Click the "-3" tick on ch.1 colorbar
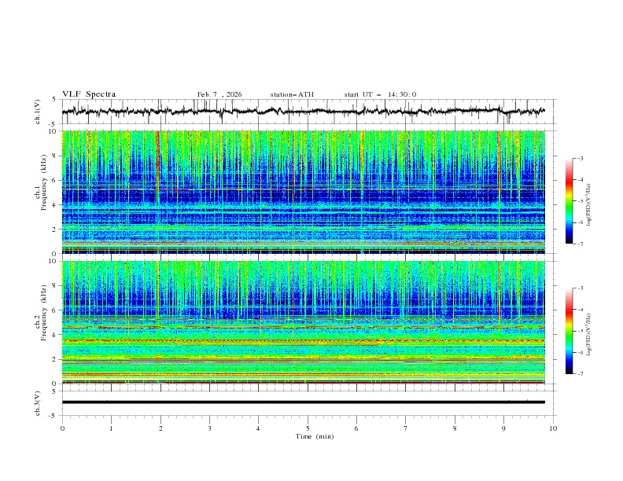Image resolution: width=623 pixels, height=481 pixels. coord(581,158)
